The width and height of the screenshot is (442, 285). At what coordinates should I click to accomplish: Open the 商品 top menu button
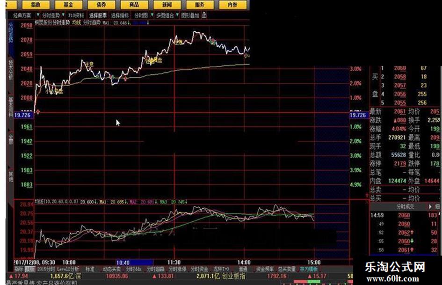click(x=134, y=4)
